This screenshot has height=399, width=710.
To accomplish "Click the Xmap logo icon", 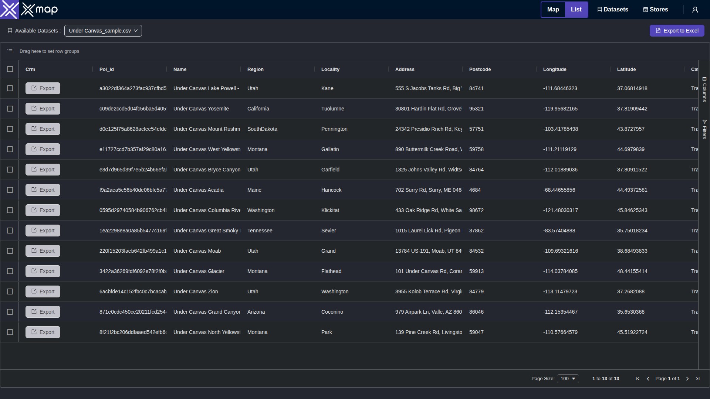I will point(9,10).
